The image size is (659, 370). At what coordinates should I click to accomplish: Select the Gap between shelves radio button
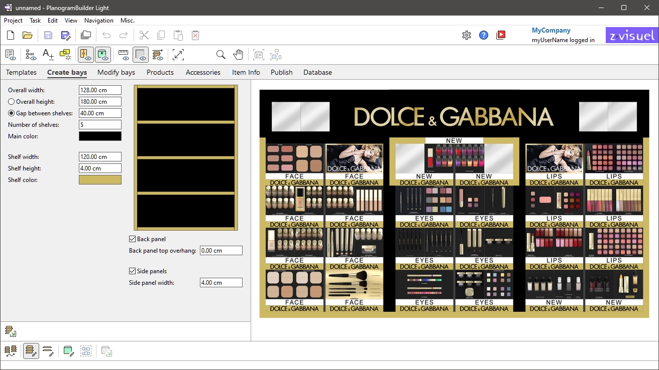(x=12, y=113)
